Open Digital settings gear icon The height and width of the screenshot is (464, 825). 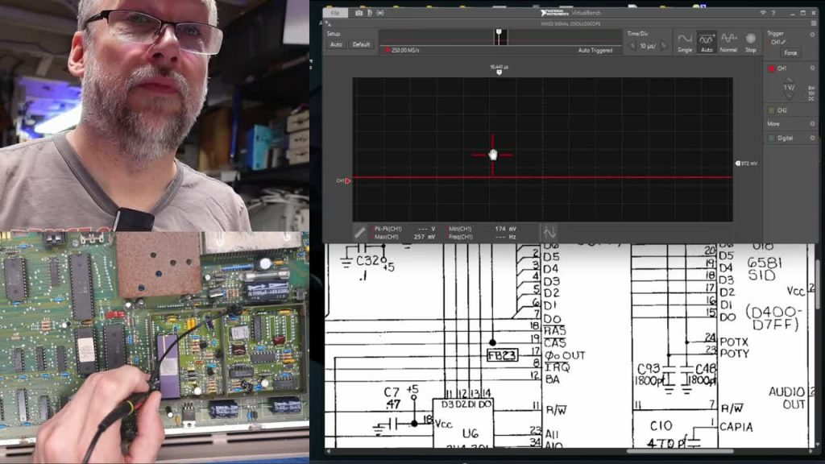[812, 138]
